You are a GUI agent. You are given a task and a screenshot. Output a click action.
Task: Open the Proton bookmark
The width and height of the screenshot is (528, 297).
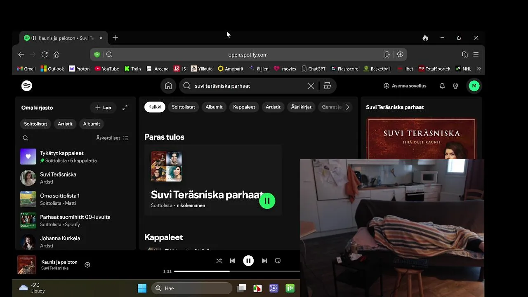tap(79, 69)
